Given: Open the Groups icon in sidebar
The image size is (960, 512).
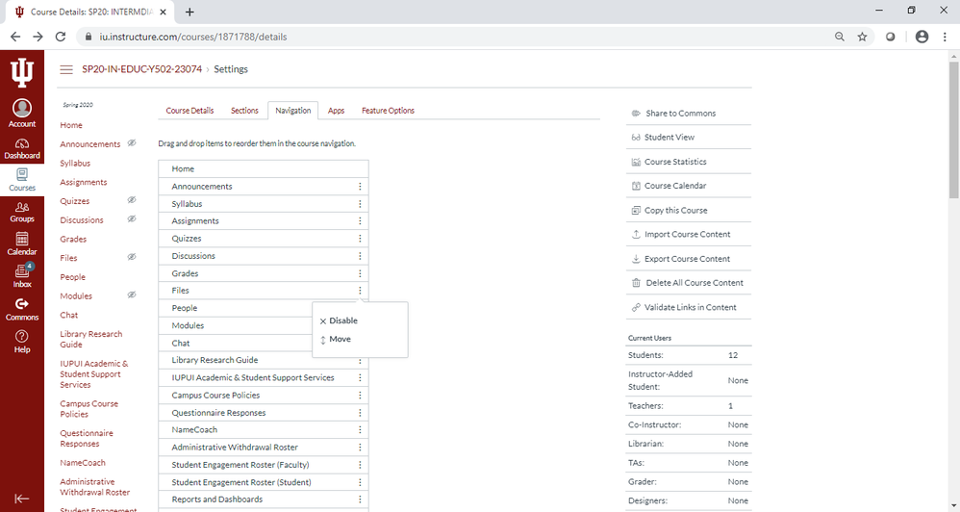Looking at the screenshot, I should [x=21, y=211].
